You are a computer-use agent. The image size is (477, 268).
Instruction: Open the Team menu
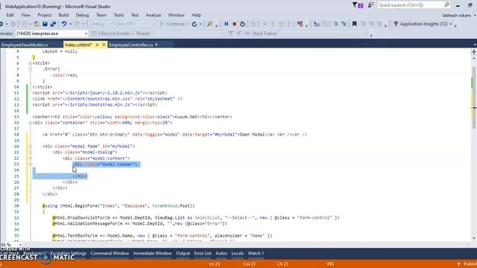coord(101,15)
